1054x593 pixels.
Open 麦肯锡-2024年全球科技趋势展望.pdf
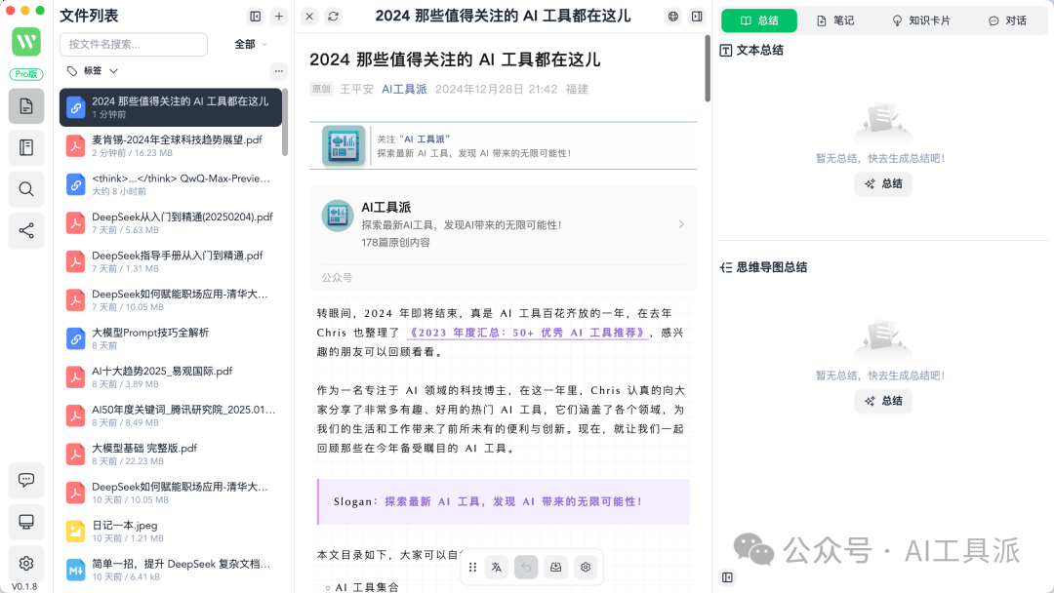tap(171, 145)
